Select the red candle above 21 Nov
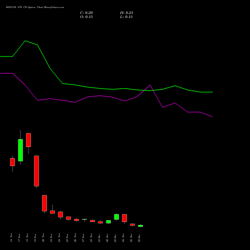 pyautogui.click(x=52, y=212)
